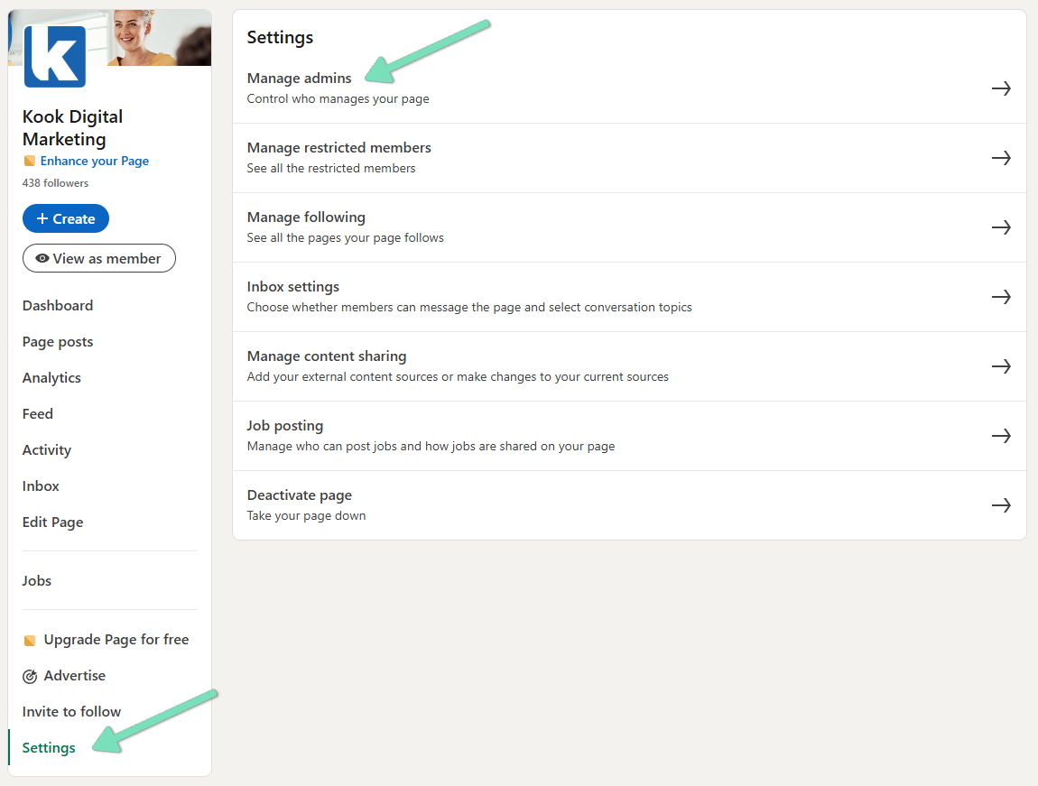Open Activity in sidebar
1038x786 pixels.
pos(47,450)
